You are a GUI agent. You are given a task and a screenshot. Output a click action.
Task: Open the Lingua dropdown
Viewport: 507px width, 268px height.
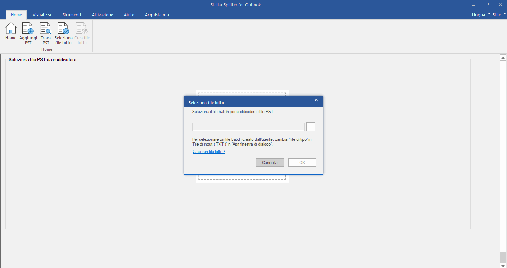tap(481, 15)
